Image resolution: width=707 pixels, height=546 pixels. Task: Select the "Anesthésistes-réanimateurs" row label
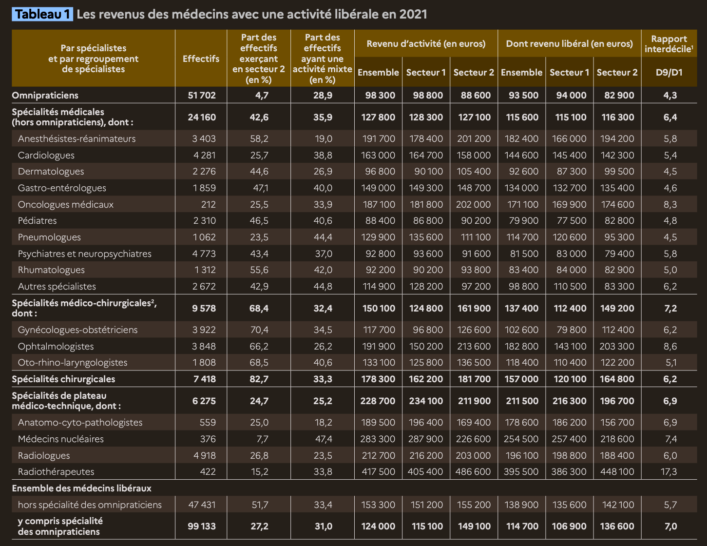click(x=76, y=138)
